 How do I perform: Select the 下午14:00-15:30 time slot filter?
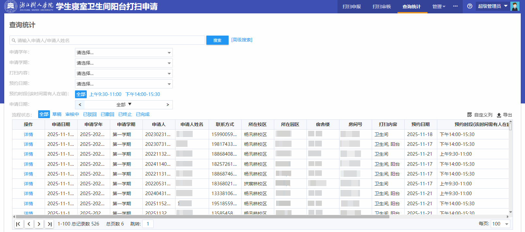point(142,94)
